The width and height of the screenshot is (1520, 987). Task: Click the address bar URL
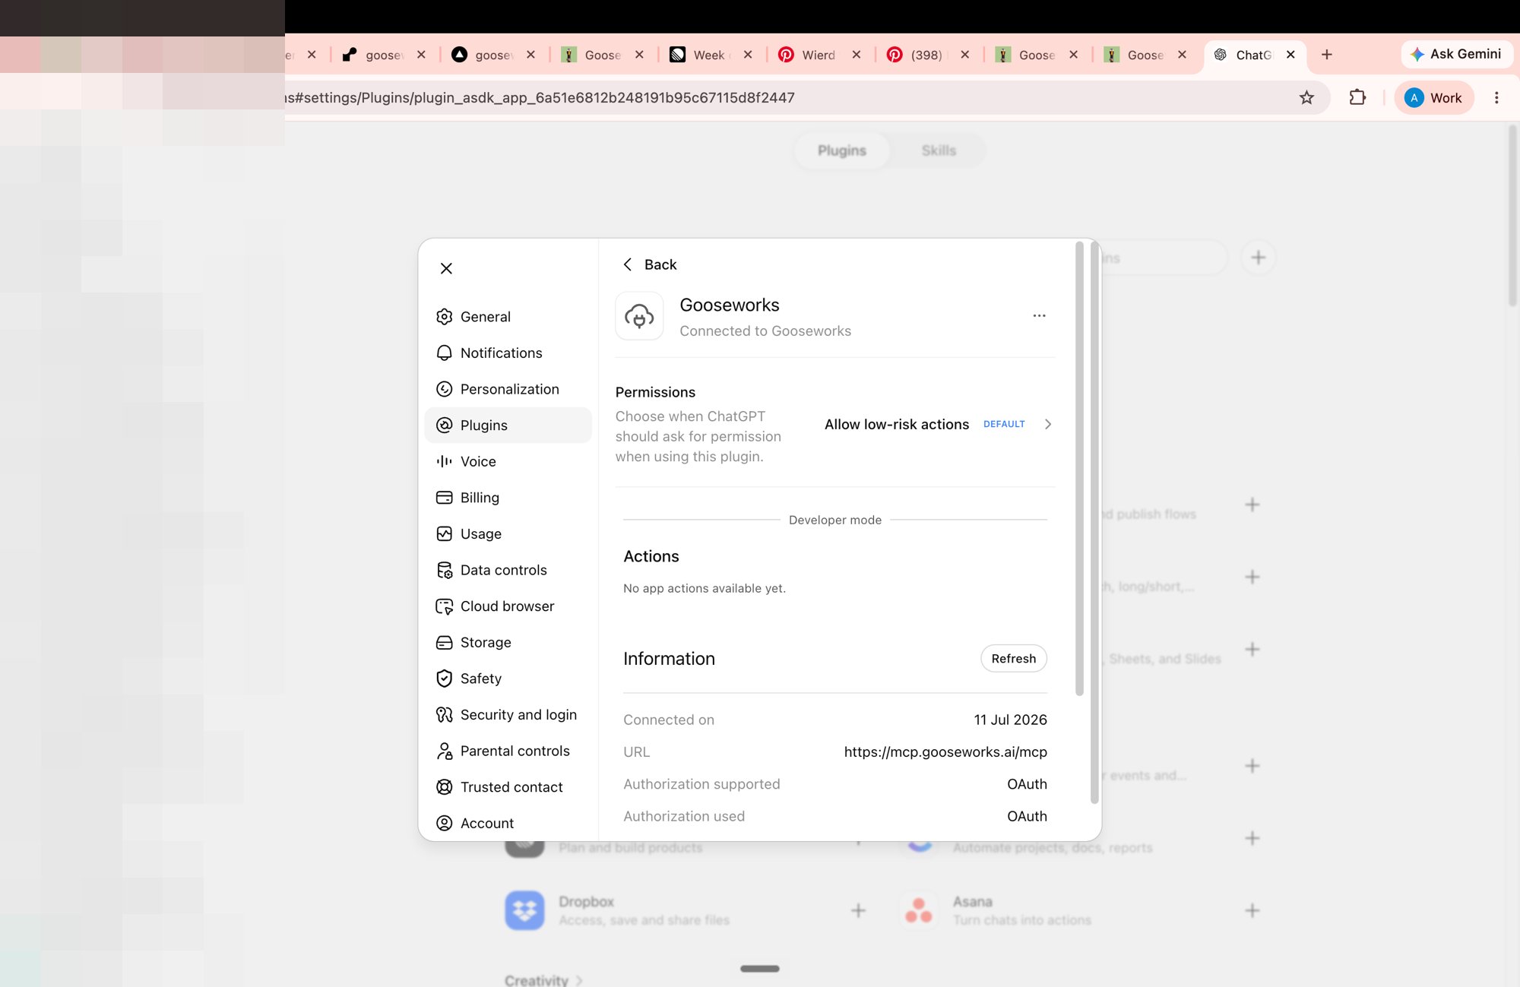[540, 98]
